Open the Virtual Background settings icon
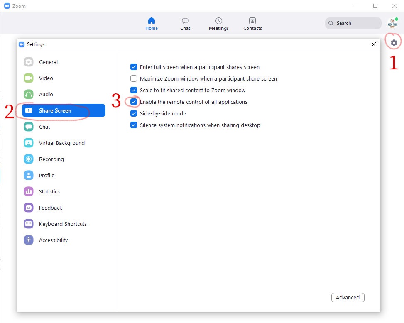Image resolution: width=404 pixels, height=323 pixels. pos(29,143)
